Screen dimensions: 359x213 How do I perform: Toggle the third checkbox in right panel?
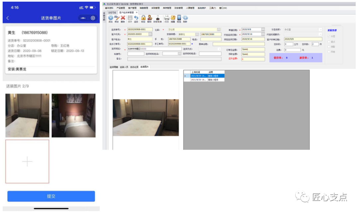(329, 47)
